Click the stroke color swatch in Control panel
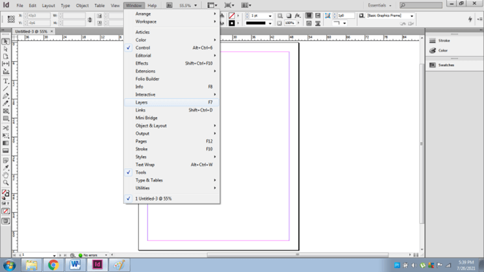The width and height of the screenshot is (484, 272). point(231,23)
